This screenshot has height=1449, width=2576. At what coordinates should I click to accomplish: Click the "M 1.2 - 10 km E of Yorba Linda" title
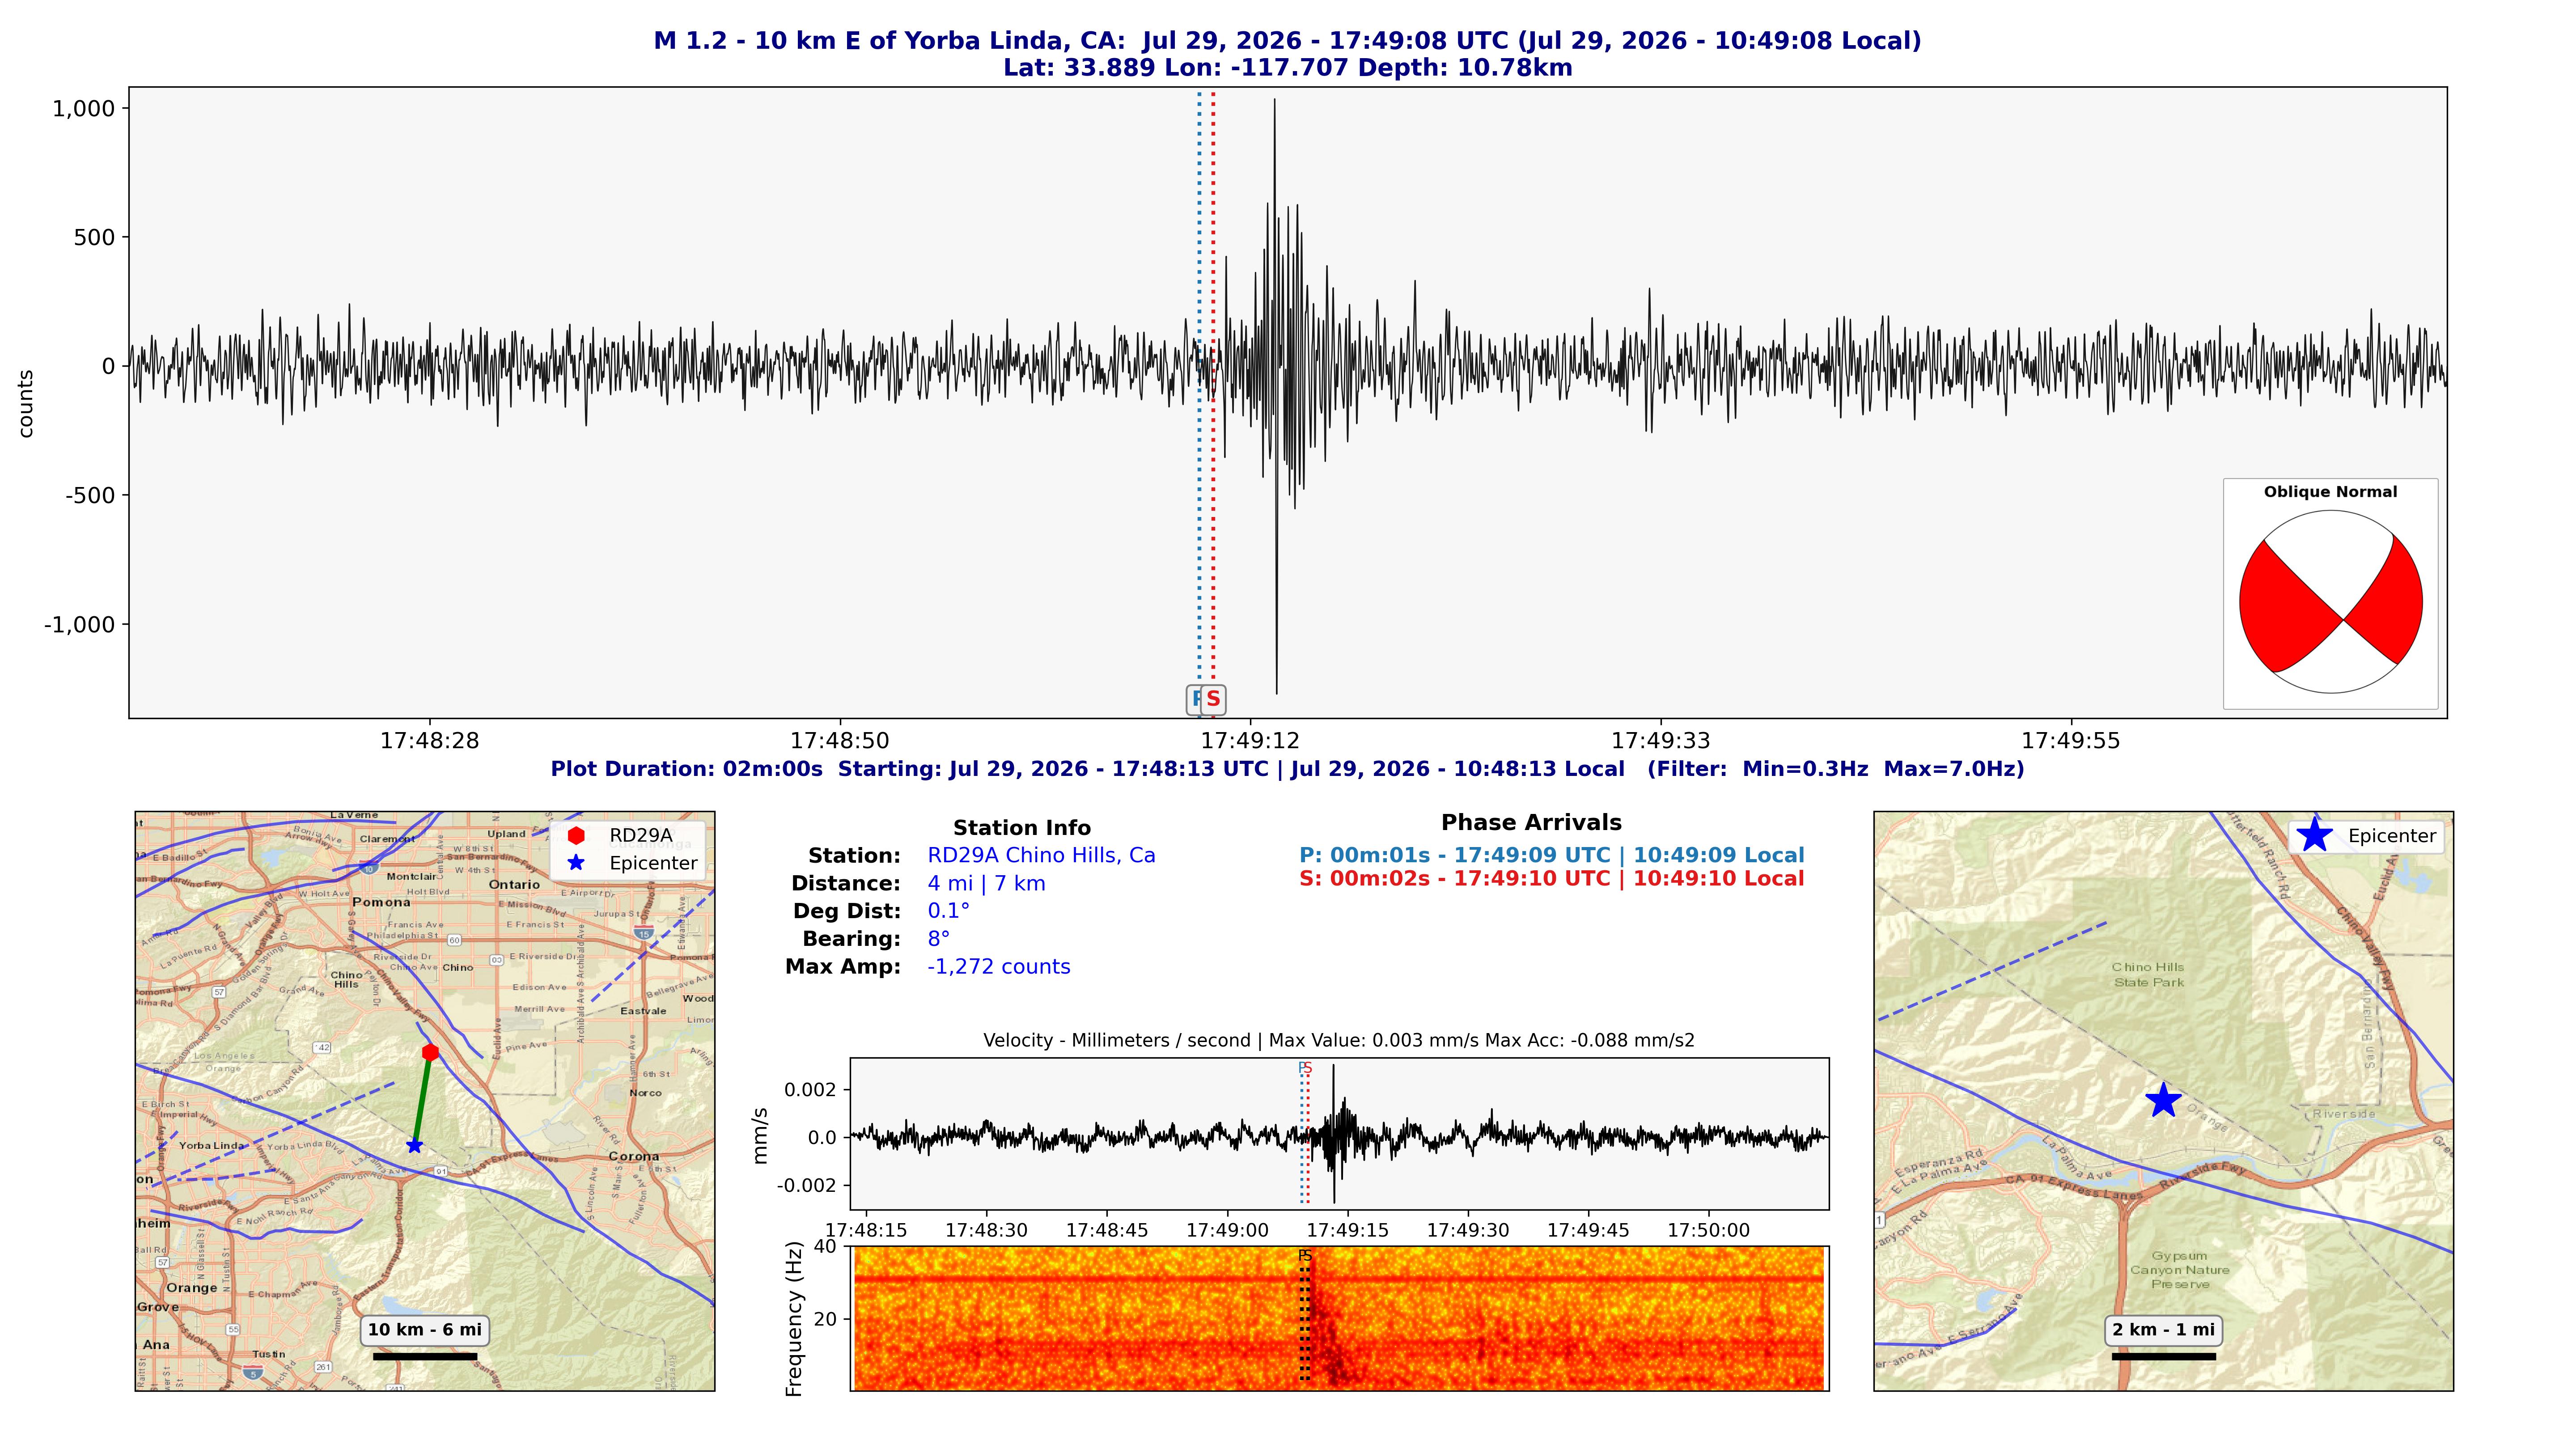click(x=1287, y=41)
